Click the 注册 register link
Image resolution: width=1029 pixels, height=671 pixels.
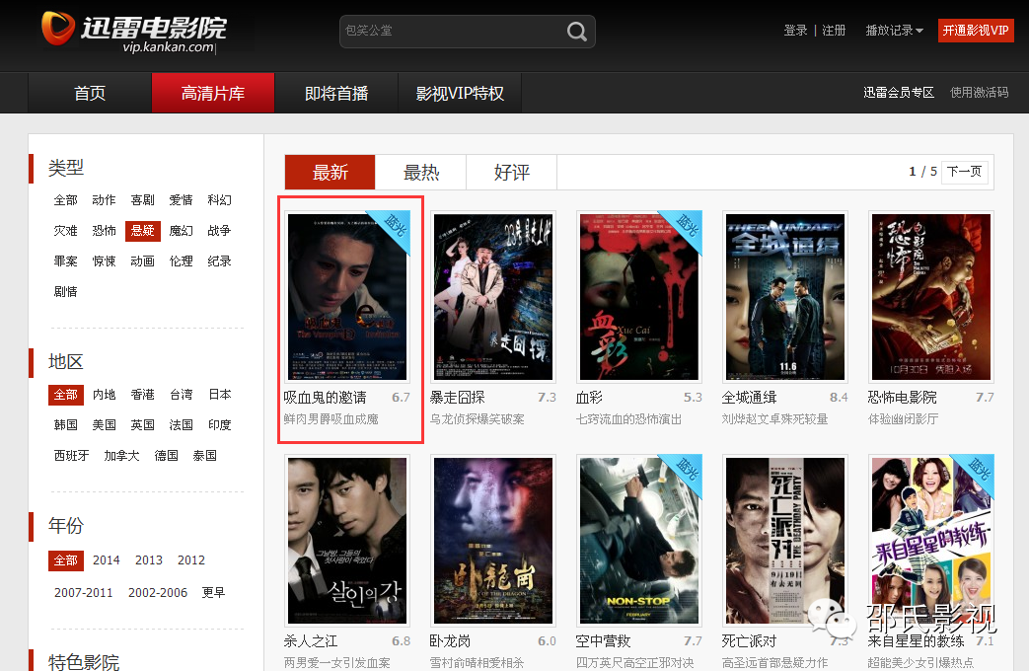[x=834, y=31]
